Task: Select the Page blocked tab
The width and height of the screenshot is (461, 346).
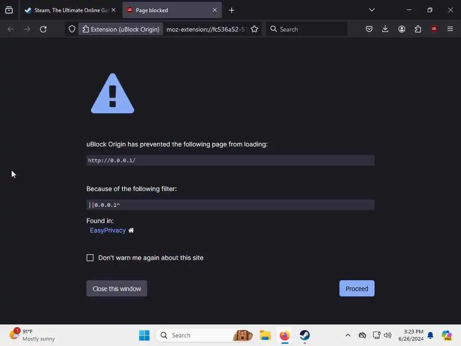Action: click(172, 10)
